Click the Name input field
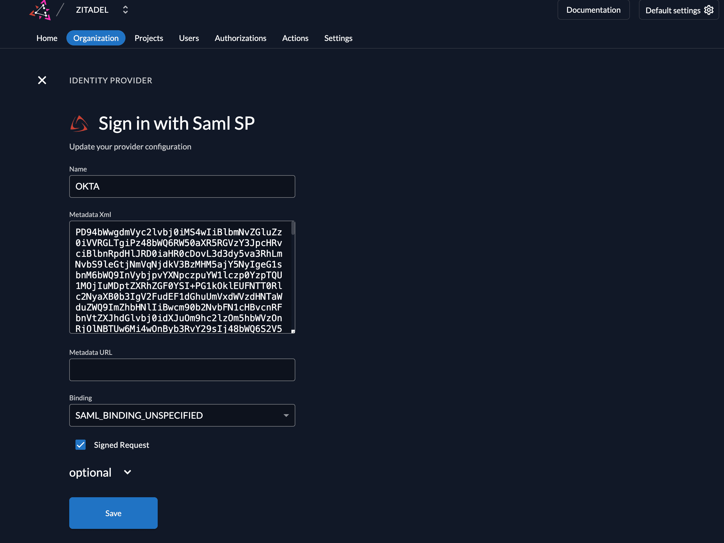Screen dimensions: 724x543 point(182,186)
